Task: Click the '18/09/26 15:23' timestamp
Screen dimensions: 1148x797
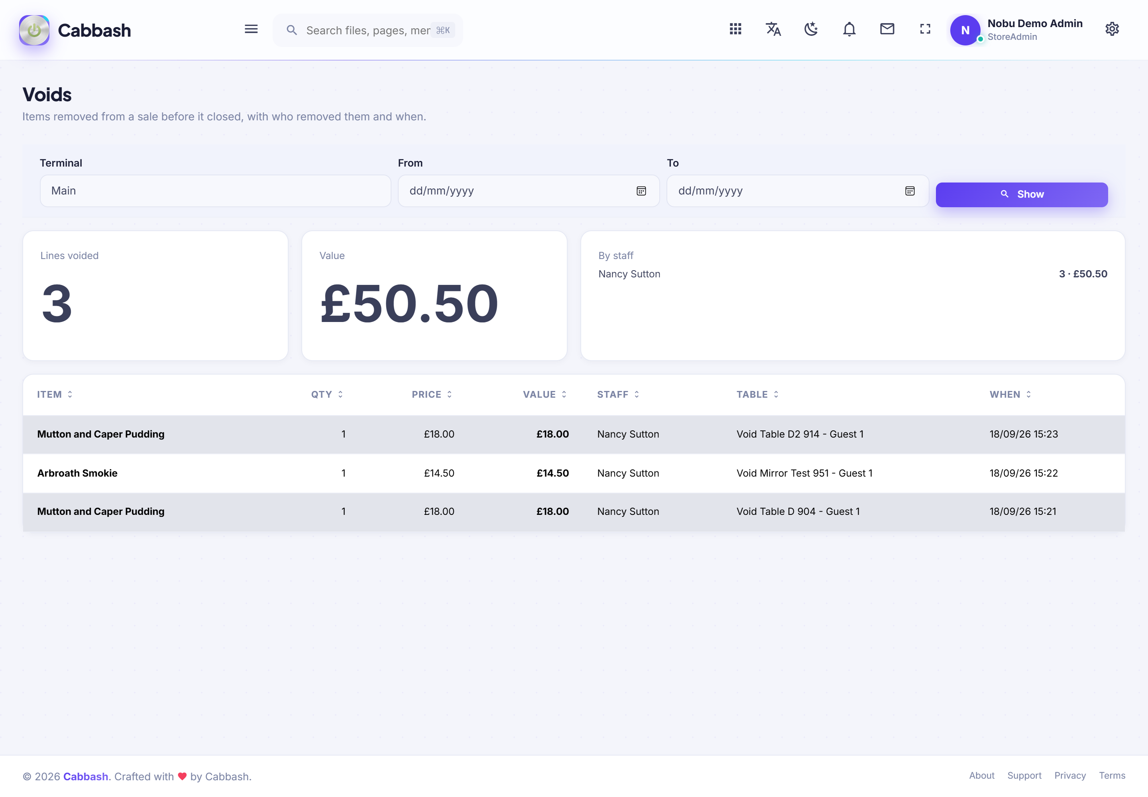Action: [x=1024, y=434]
